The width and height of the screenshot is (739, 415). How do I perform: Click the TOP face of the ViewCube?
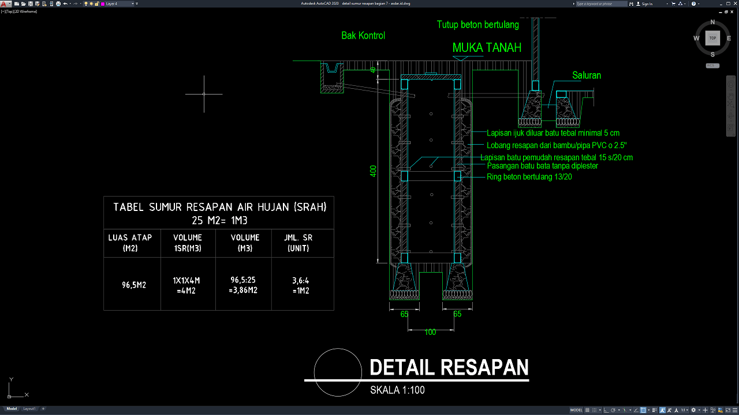click(712, 38)
